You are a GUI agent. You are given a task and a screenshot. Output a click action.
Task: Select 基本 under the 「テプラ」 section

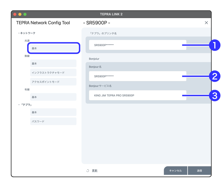pos(53,112)
